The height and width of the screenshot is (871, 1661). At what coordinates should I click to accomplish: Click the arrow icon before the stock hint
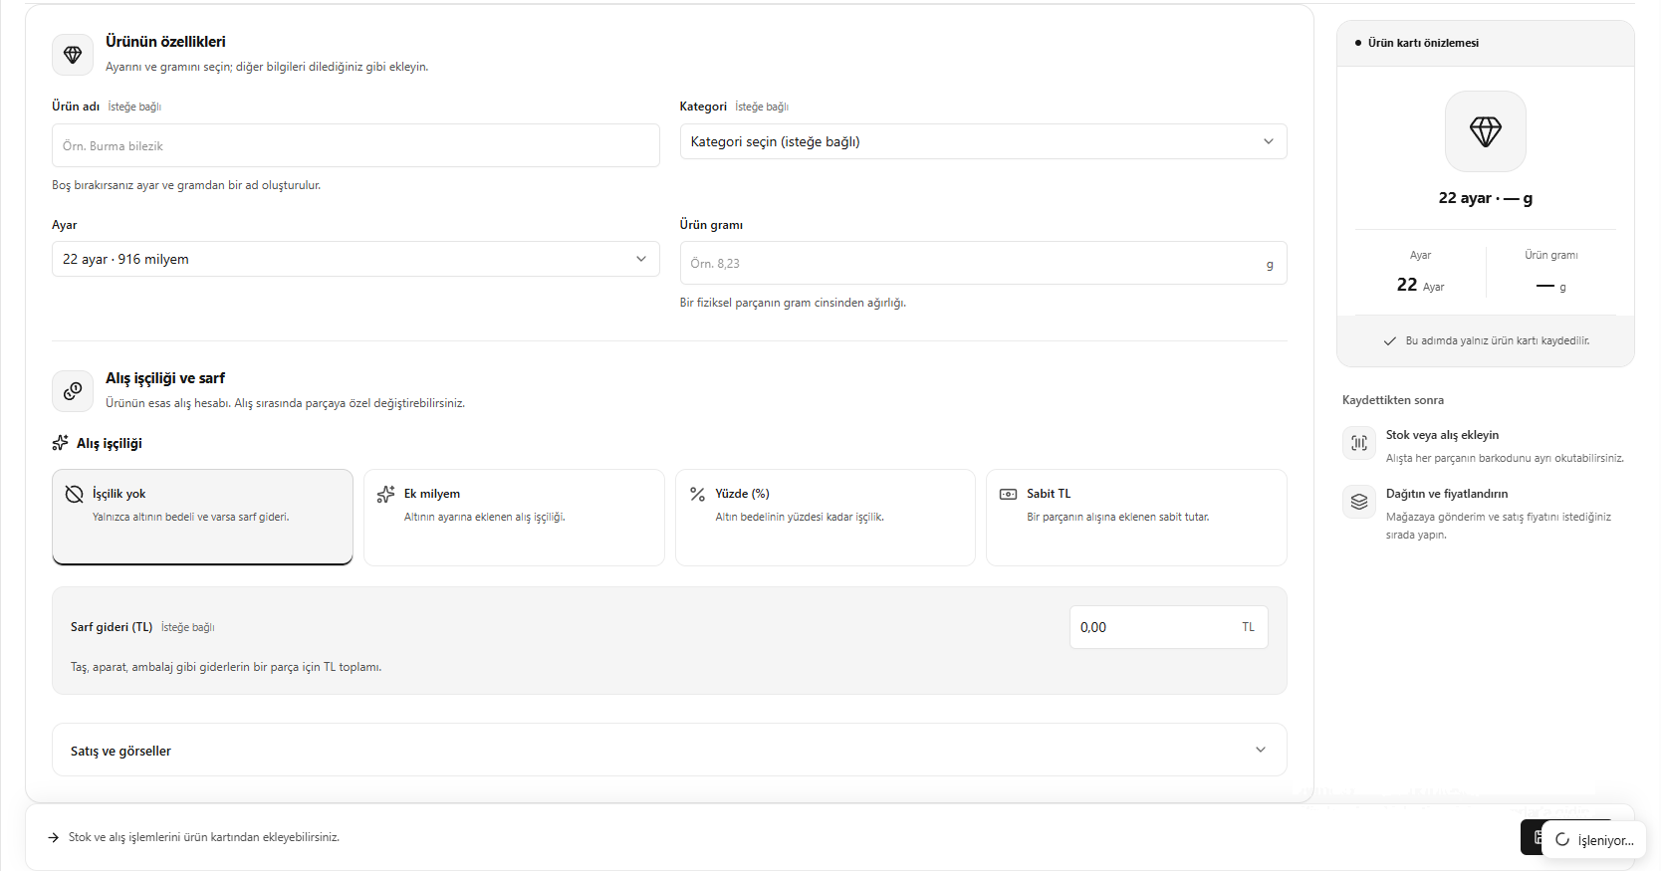click(x=54, y=837)
